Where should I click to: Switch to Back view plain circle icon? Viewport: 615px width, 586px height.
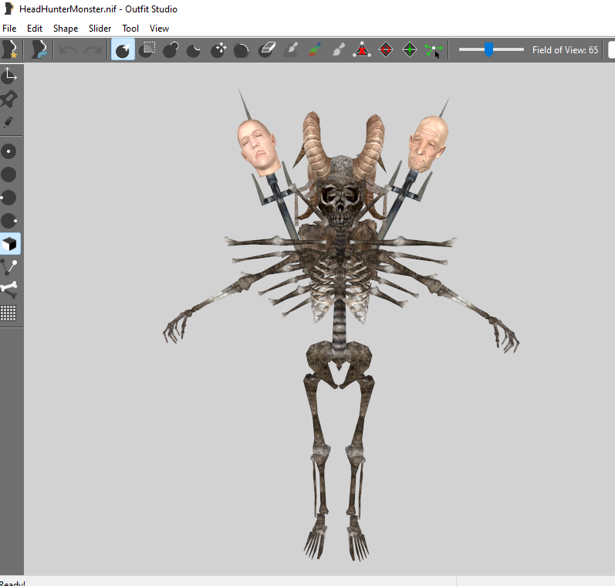coord(8,174)
